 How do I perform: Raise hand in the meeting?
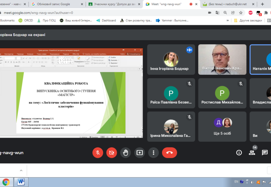point(126,153)
